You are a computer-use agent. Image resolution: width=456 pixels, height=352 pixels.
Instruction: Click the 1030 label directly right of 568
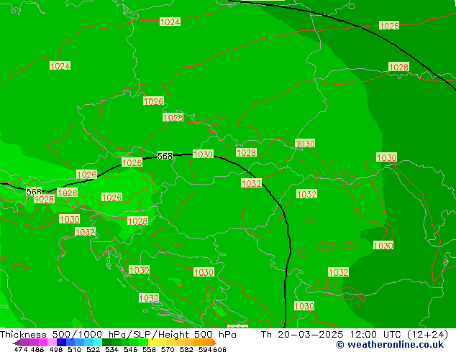coord(204,154)
